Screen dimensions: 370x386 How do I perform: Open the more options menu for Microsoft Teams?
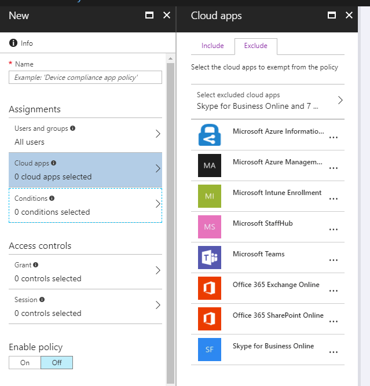pyautogui.click(x=334, y=260)
